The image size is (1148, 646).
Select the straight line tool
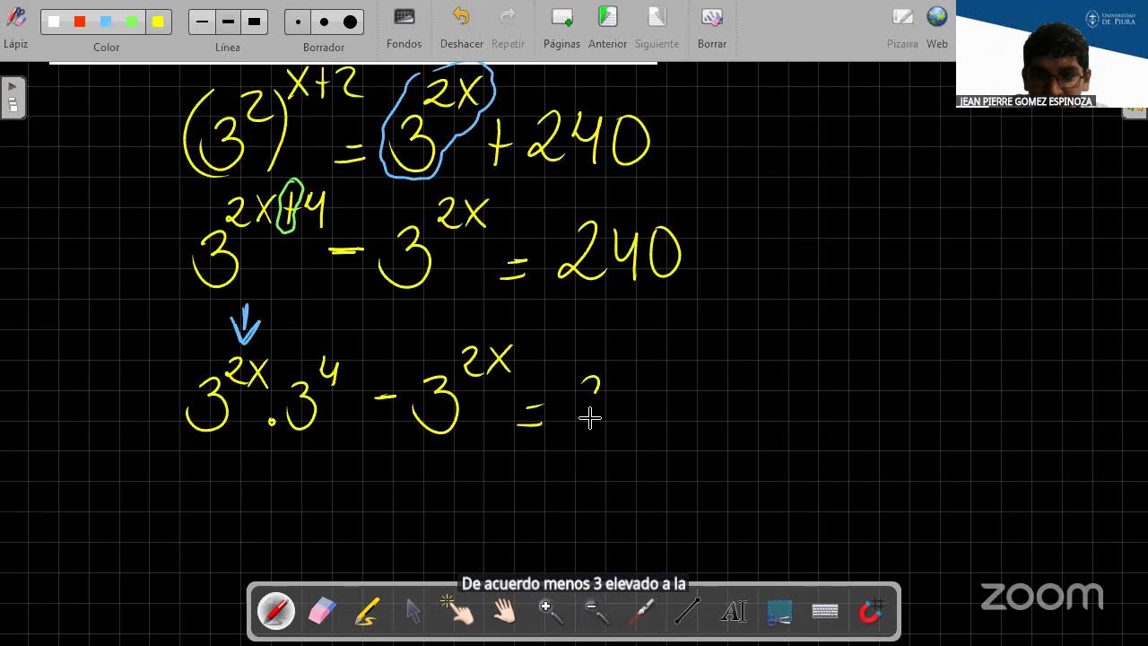coord(687,611)
